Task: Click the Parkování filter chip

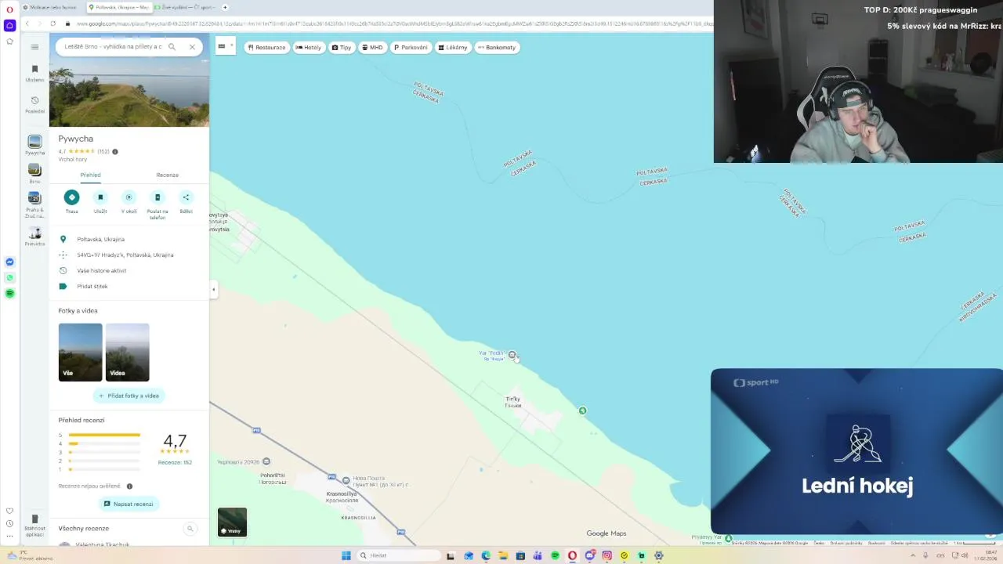Action: click(411, 47)
